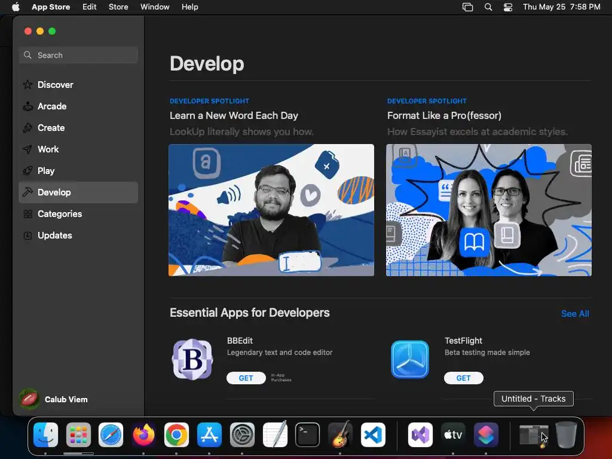The image size is (612, 459).
Task: Open the Help menu
Action: [x=189, y=7]
